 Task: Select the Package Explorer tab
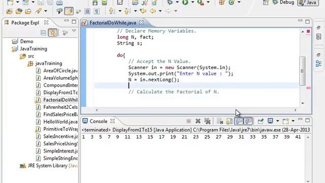[x=25, y=22]
